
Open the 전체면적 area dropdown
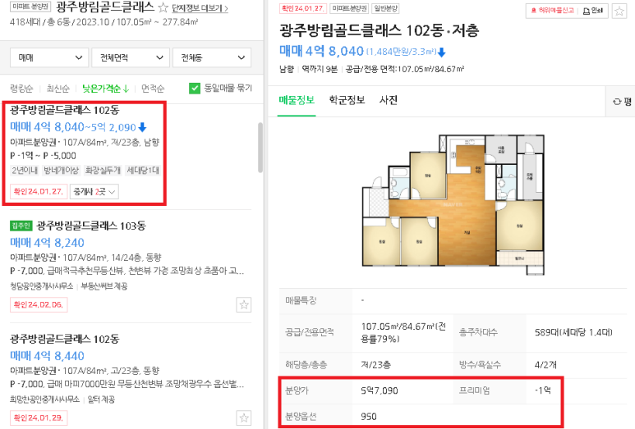tap(131, 57)
